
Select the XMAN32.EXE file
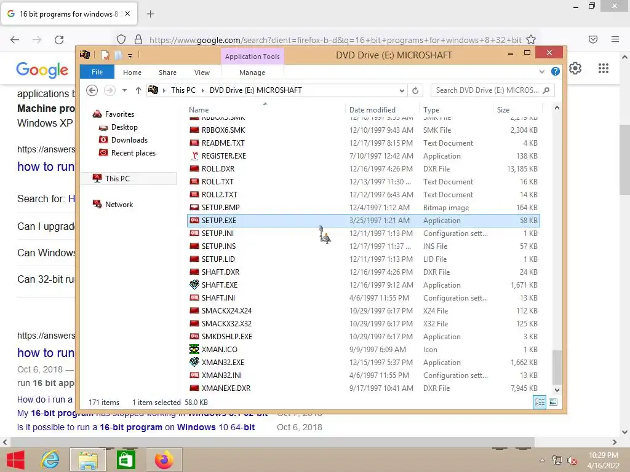[x=363, y=363]
